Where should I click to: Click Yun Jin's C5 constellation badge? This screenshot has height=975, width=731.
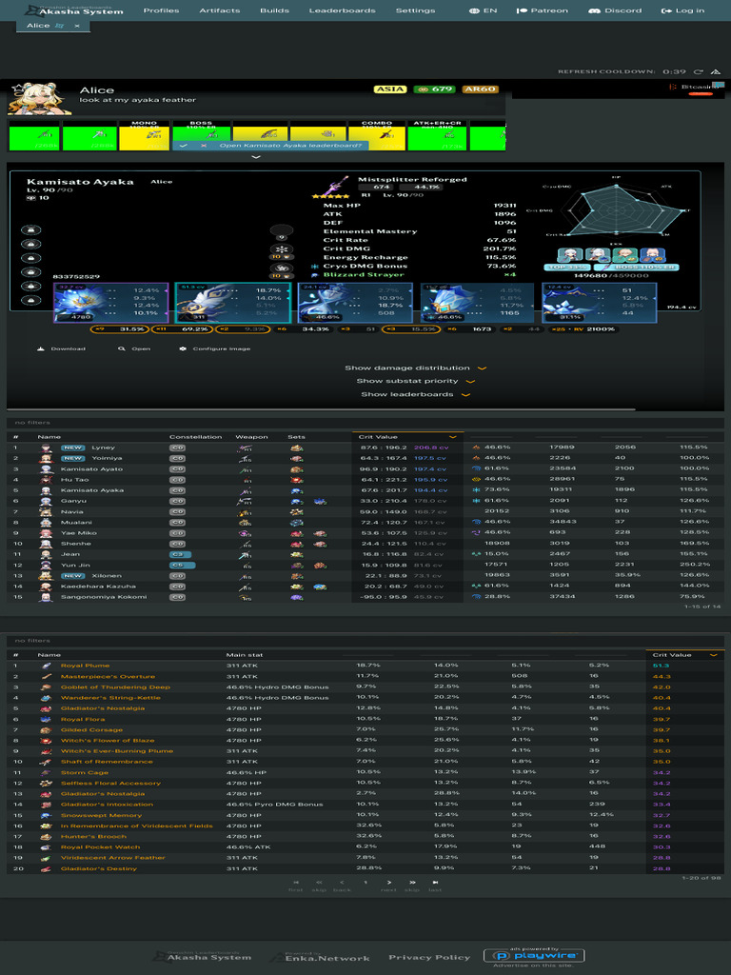182,566
